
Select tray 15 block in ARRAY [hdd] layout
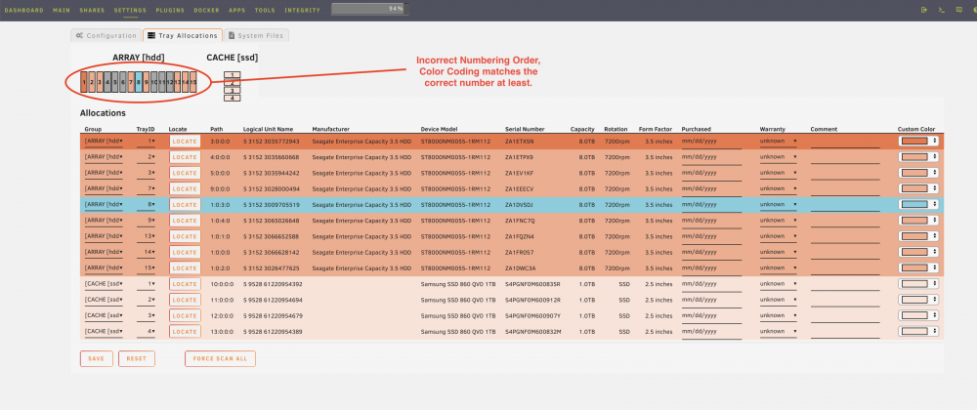[x=193, y=82]
